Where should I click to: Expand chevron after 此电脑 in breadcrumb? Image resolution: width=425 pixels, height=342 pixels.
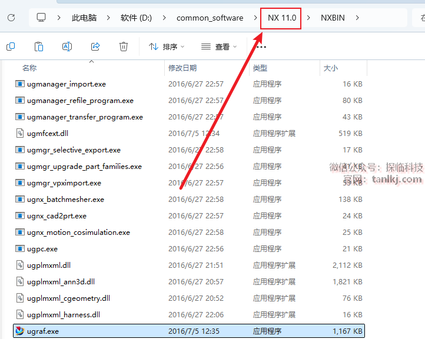coord(108,18)
